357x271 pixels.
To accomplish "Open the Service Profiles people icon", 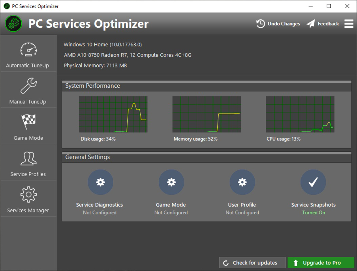I will (28, 159).
